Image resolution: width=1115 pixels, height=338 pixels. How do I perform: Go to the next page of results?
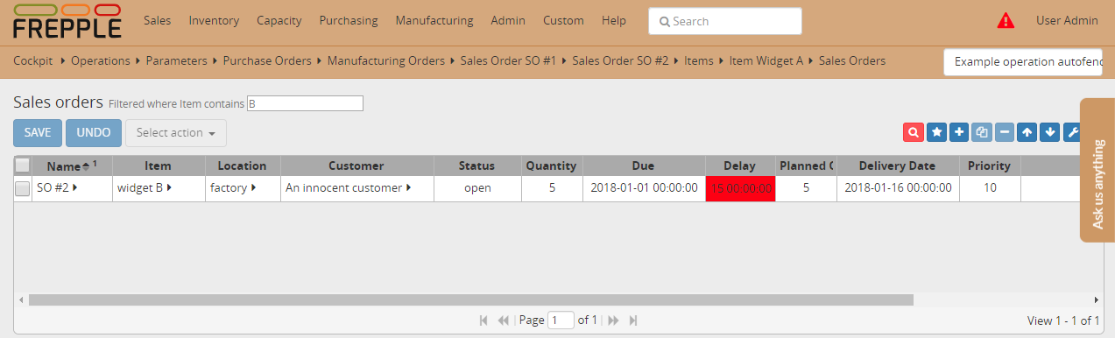tap(613, 320)
